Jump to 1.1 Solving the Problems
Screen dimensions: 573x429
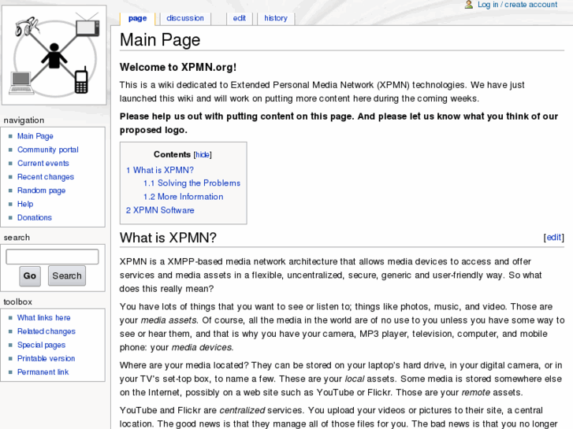coord(192,183)
